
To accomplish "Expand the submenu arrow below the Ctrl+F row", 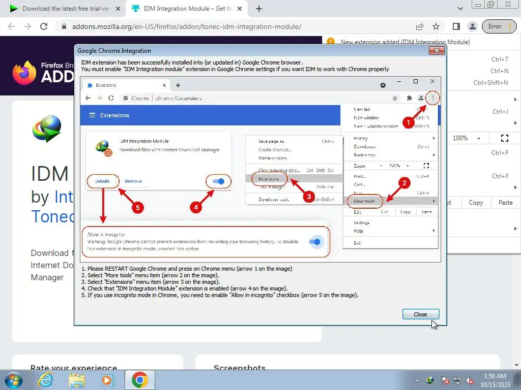I will 515,187.
